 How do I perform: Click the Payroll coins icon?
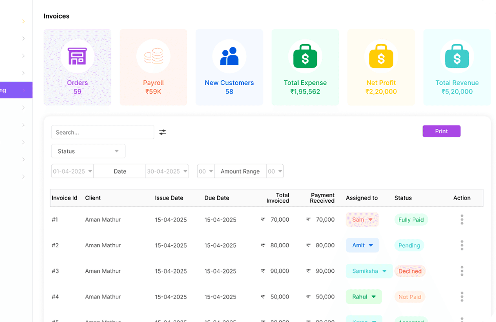[153, 56]
